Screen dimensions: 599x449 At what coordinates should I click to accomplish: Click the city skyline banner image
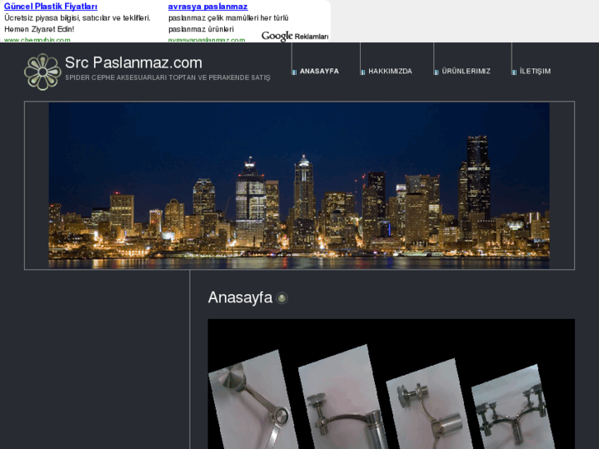click(x=299, y=185)
